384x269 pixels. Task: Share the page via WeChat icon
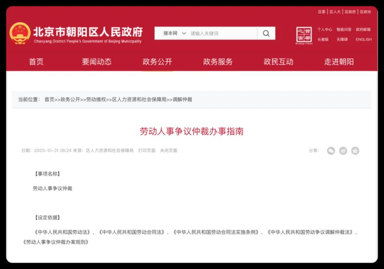point(331,151)
